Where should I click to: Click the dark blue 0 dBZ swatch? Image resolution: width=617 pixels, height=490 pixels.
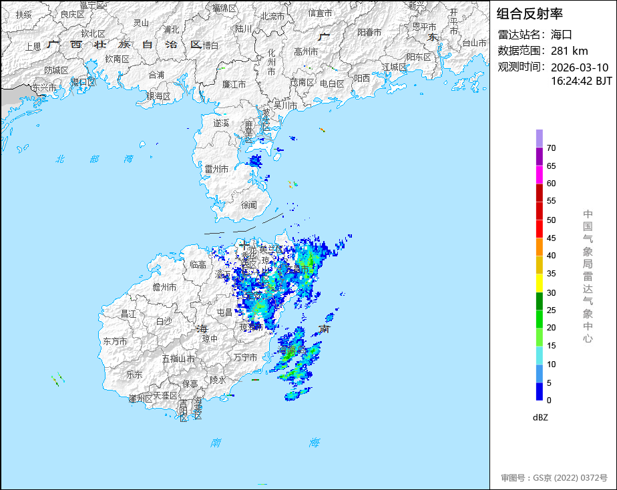pyautogui.click(x=539, y=392)
